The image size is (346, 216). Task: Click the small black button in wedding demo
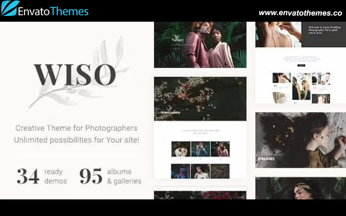point(301,65)
